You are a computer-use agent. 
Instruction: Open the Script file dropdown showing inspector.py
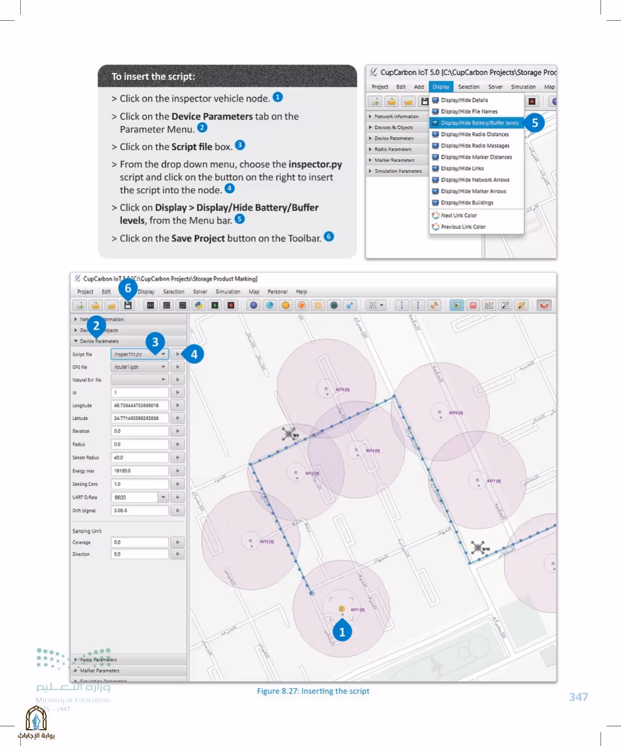[140, 354]
